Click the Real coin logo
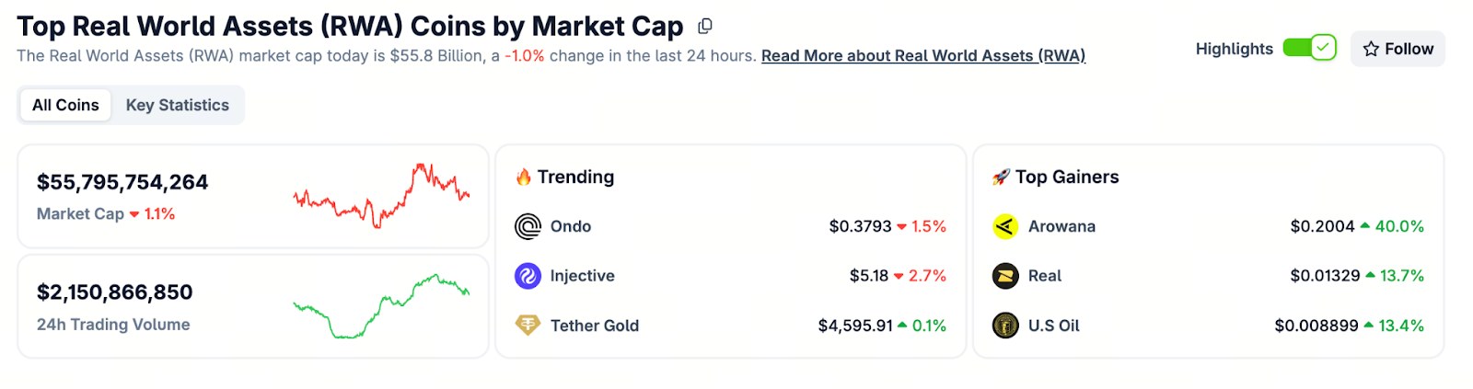Screen dimensions: 1473x389 pyautogui.click(x=1005, y=276)
